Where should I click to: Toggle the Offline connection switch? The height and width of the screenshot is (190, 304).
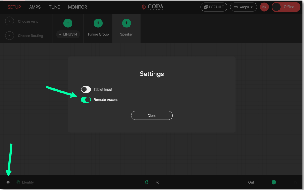[285, 7]
